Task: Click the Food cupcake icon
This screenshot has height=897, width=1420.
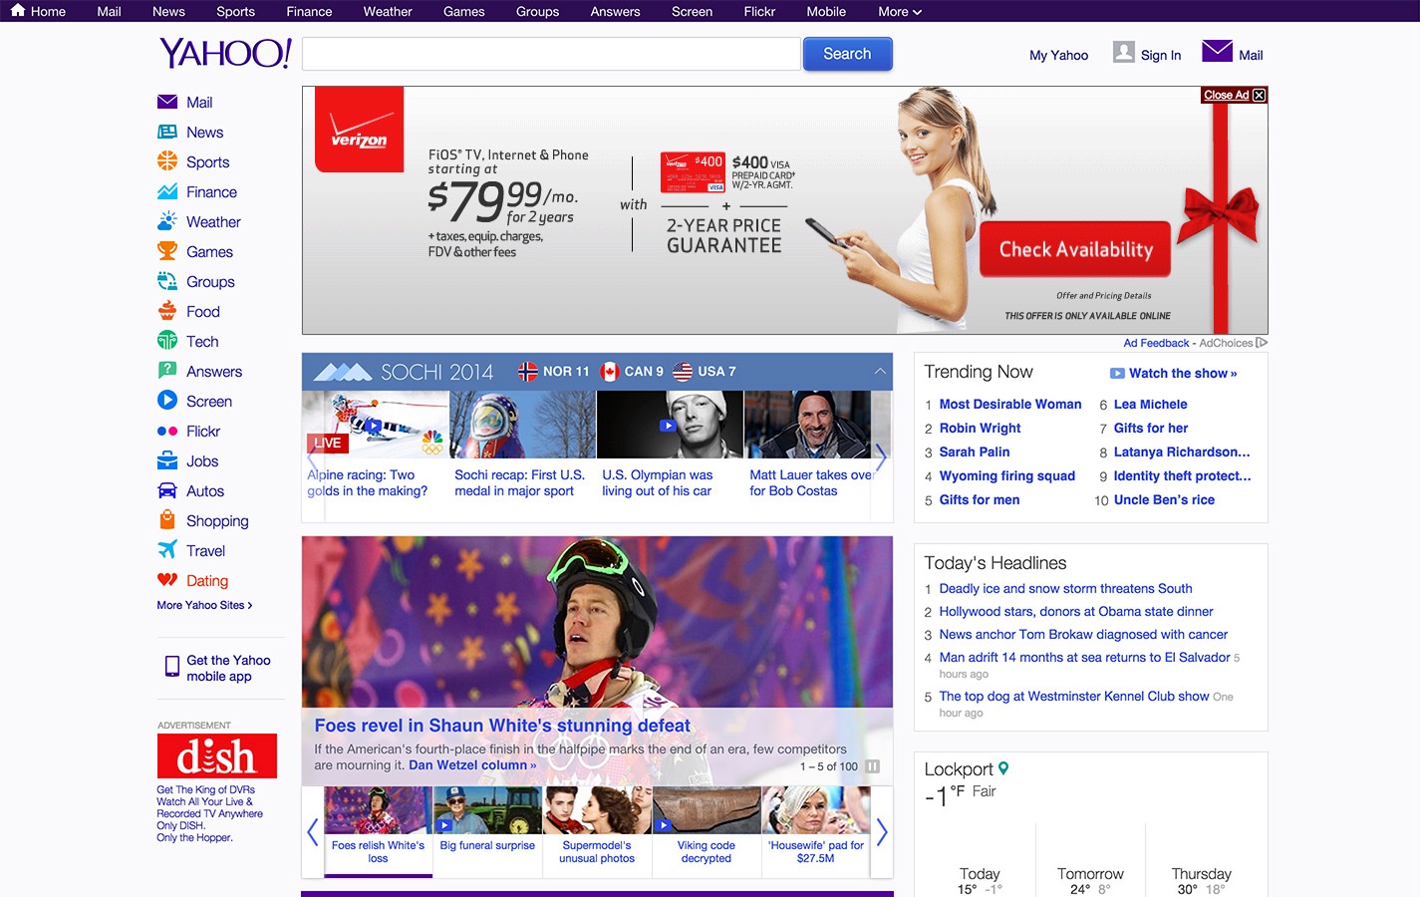Action: coord(167,311)
